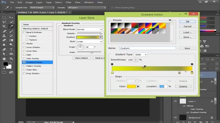Enable the Satin checkbox
This screenshot has height=123, width=220.
[24, 55]
